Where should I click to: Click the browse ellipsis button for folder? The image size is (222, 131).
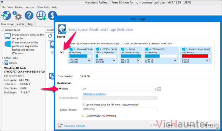pyautogui.click(x=159, y=89)
